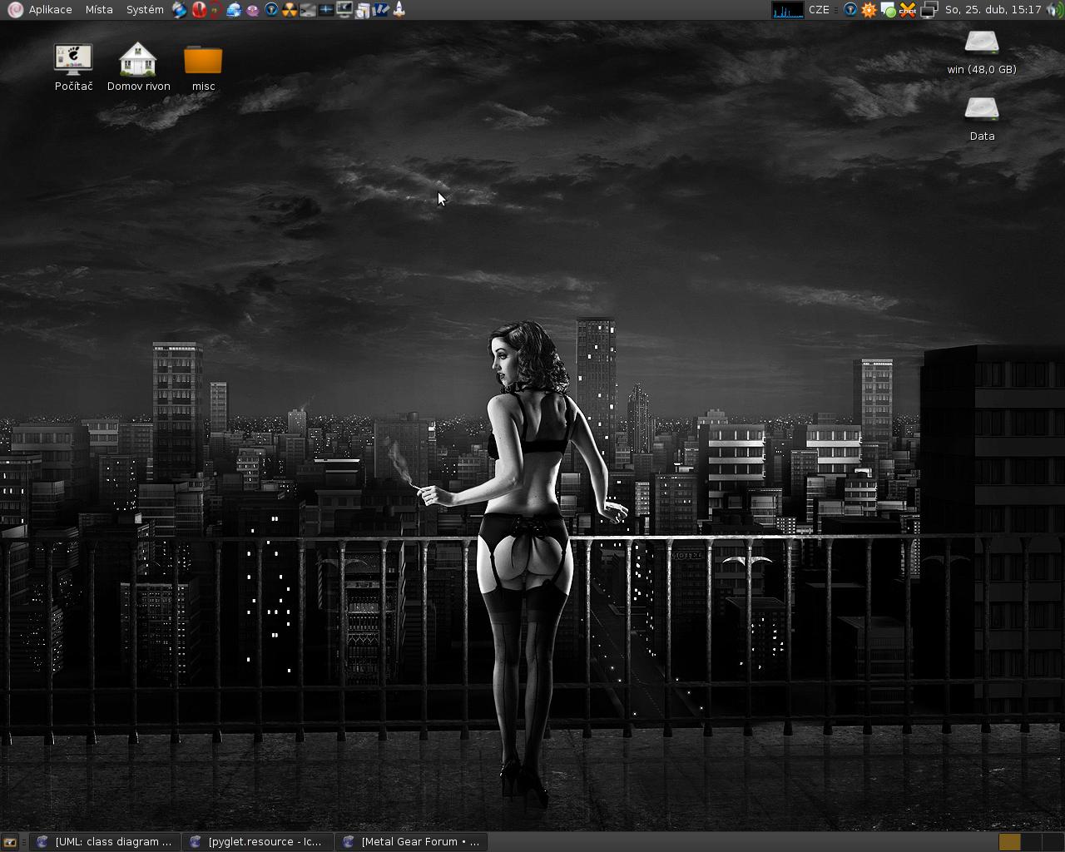1065x852 pixels.
Task: Click the volume speaker icon
Action: tap(1054, 10)
